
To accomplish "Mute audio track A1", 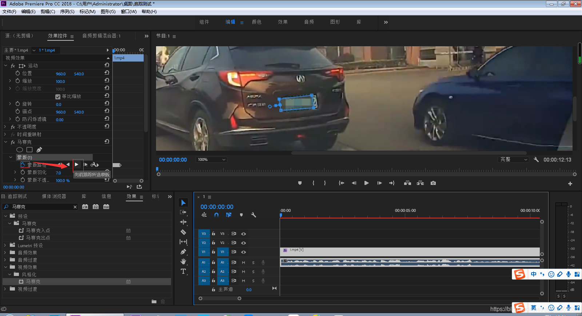I will (x=243, y=262).
